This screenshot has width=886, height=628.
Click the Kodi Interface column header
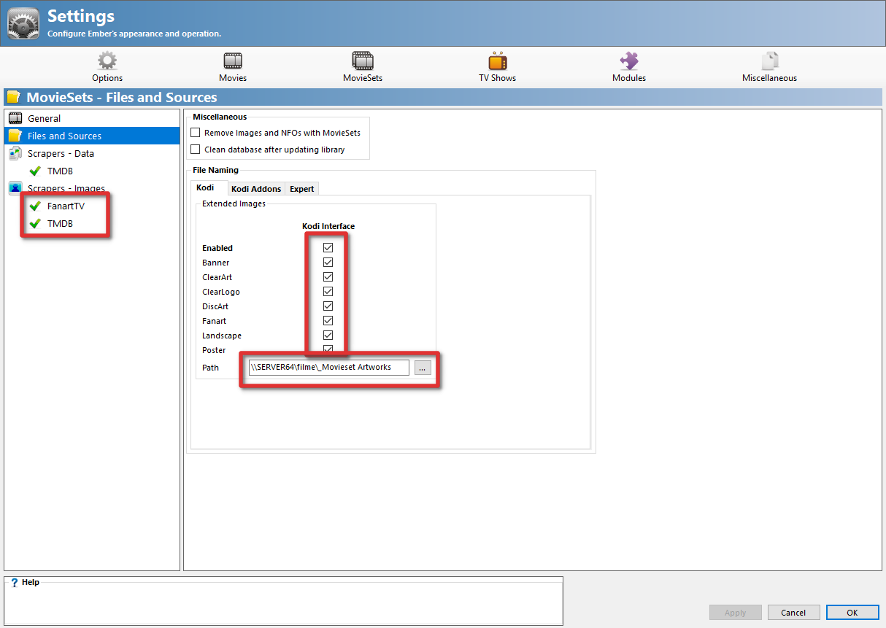[x=328, y=226]
